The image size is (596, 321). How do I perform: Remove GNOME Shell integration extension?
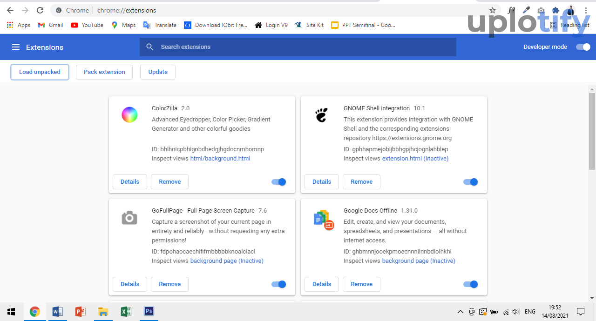pos(361,182)
